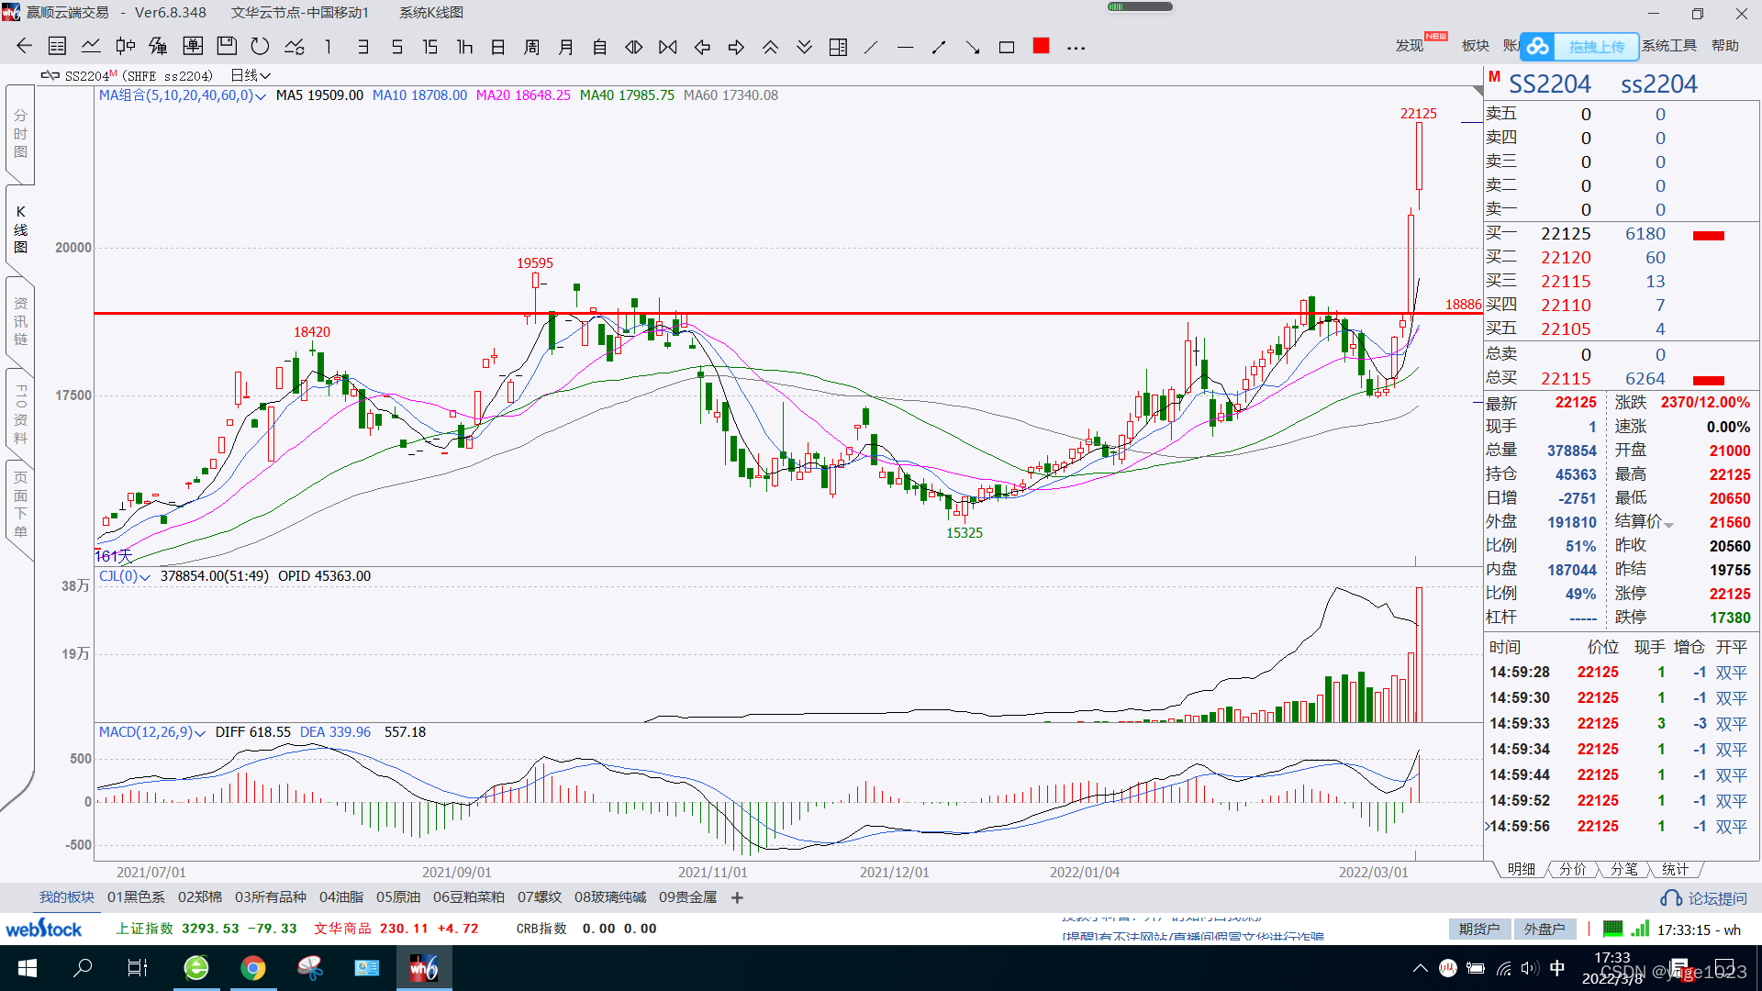Viewport: 1762px width, 991px height.
Task: Open the 日线 period dropdown
Action: pos(251,75)
